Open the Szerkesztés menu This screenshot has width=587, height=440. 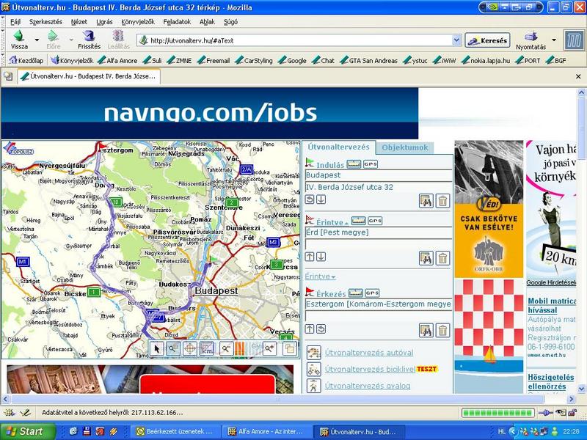coord(45,22)
